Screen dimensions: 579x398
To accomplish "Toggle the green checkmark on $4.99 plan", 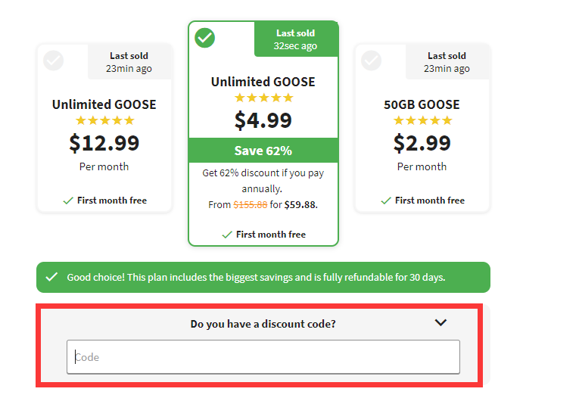I will pyautogui.click(x=205, y=38).
